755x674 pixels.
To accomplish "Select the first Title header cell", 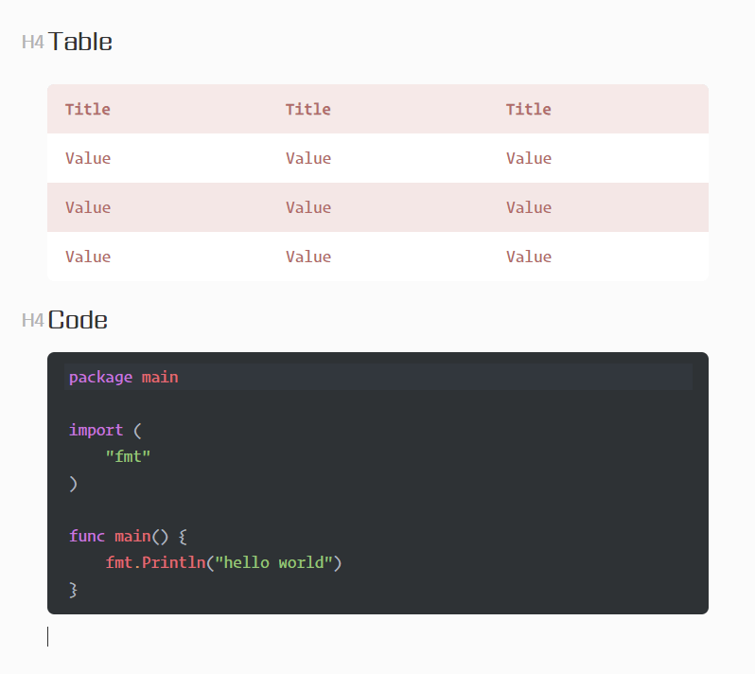I will 157,110.
